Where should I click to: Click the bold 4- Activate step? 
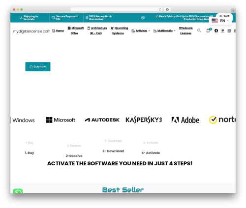click(151, 153)
